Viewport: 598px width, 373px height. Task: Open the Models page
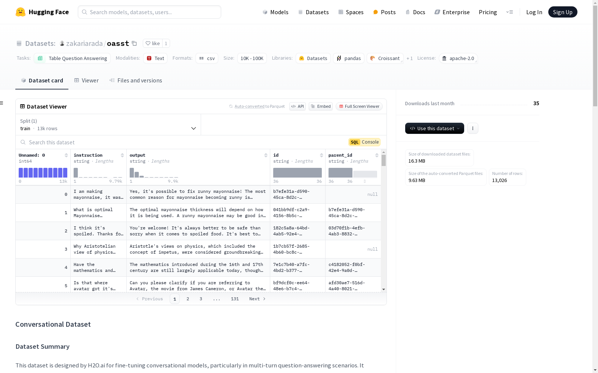pyautogui.click(x=275, y=12)
